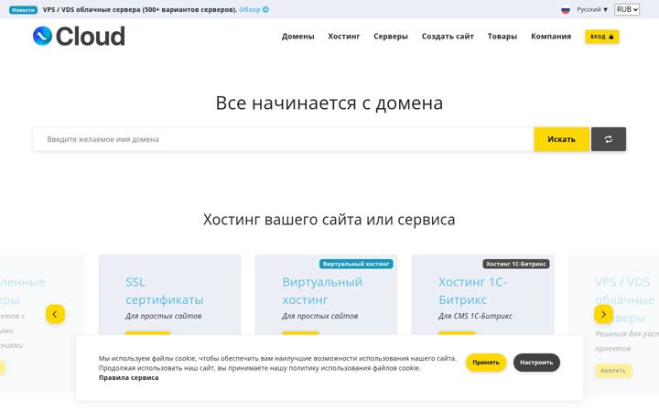Click the Виртуальный хостинг card title
The width and height of the screenshot is (659, 412).
[322, 291]
